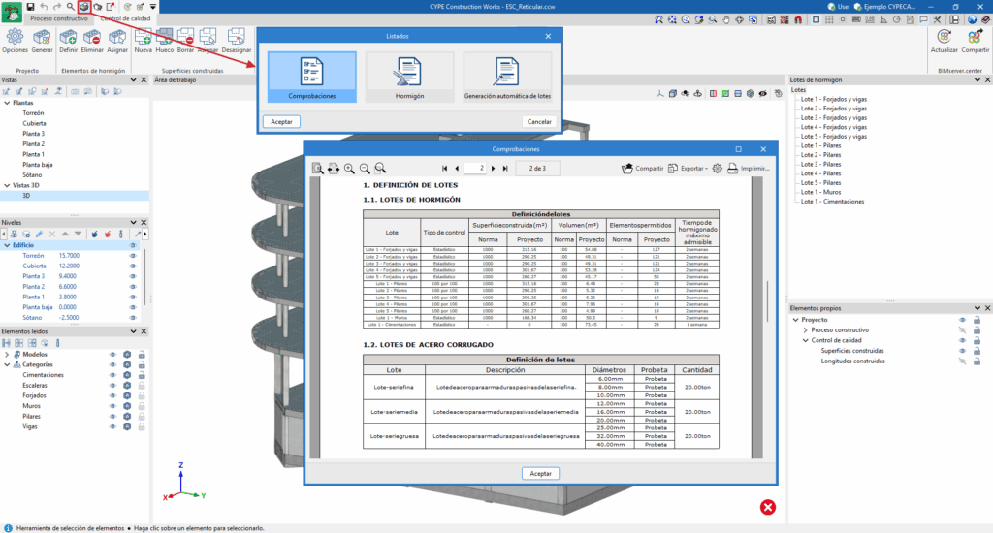The width and height of the screenshot is (993, 533).
Task: Click the Save icon in the quick access bar
Action: coord(30,7)
